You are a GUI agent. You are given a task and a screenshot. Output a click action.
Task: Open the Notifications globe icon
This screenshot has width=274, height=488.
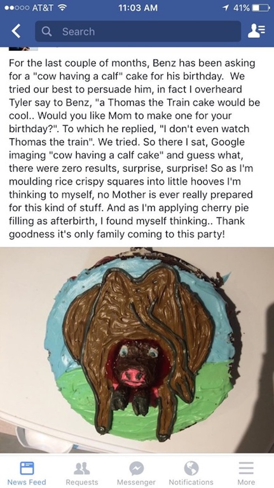click(x=191, y=468)
